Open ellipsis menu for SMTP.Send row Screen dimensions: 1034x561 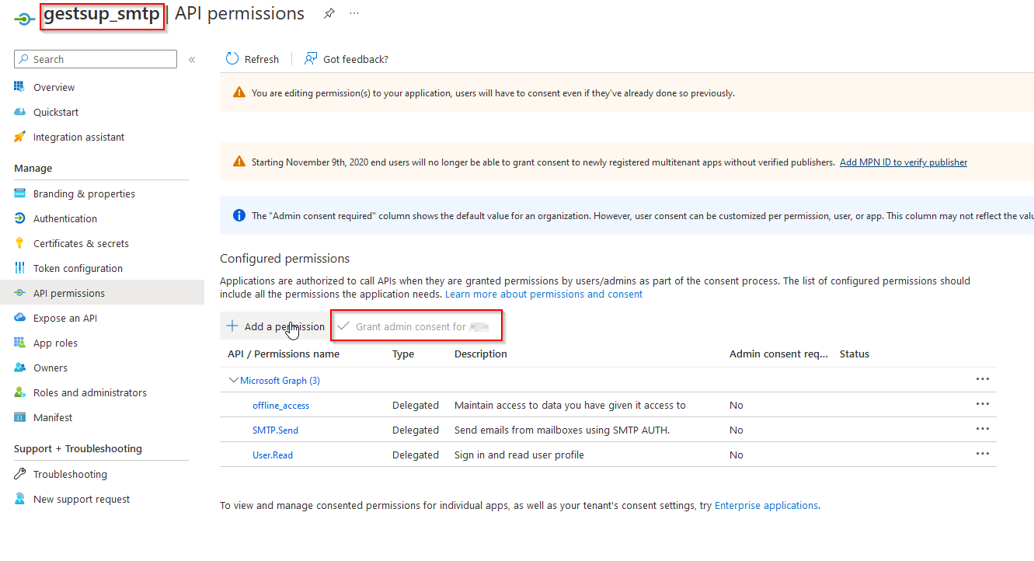[983, 429]
